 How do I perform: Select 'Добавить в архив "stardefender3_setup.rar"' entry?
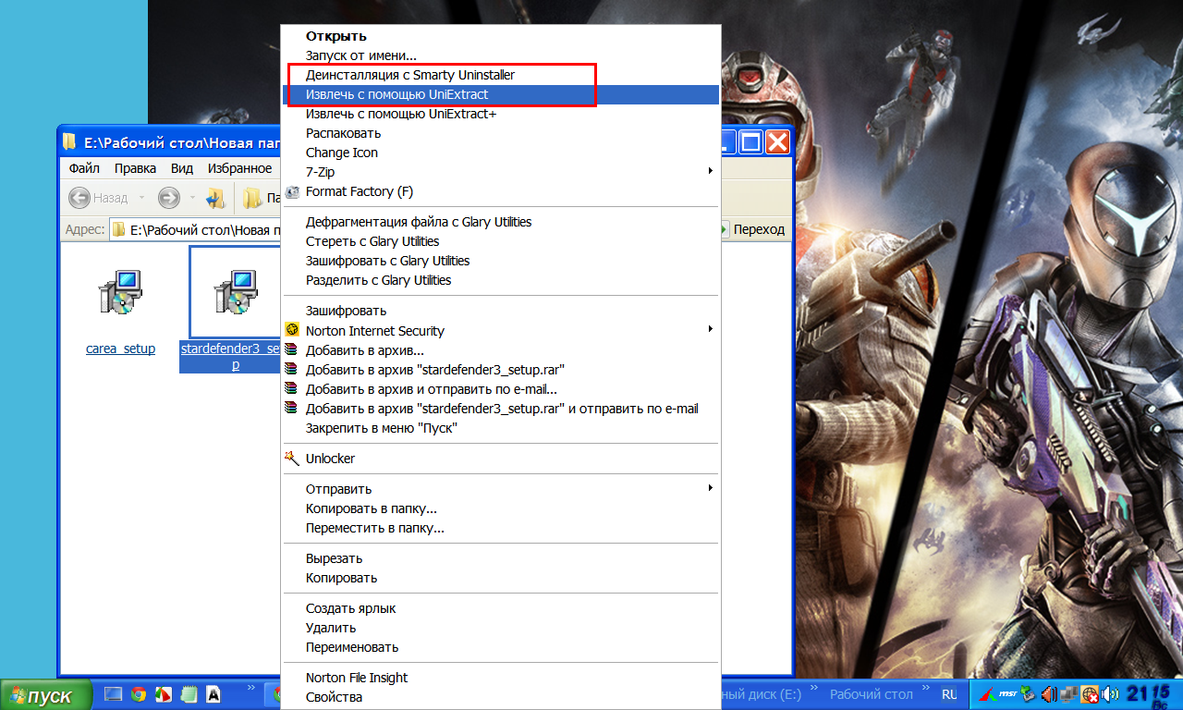[500, 370]
